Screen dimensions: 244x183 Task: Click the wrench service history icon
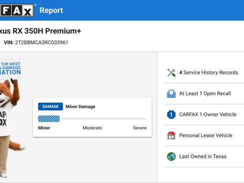[171, 72]
